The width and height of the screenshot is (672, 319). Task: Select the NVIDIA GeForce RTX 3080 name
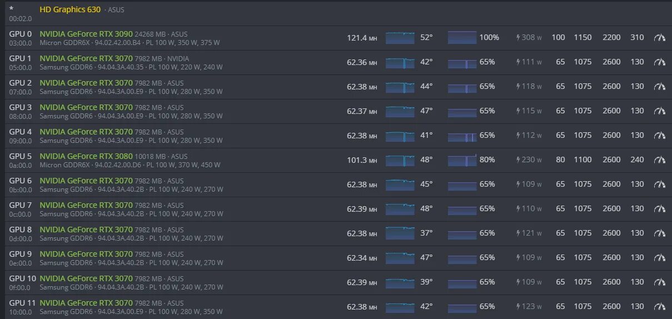coord(86,156)
